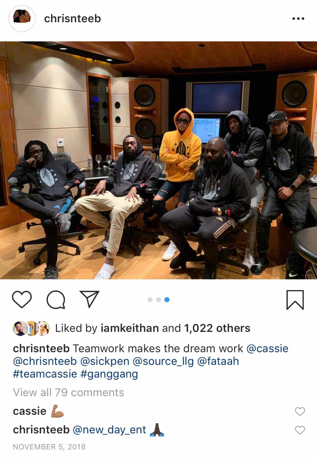Open comments via speech bubble icon

pyautogui.click(x=56, y=300)
